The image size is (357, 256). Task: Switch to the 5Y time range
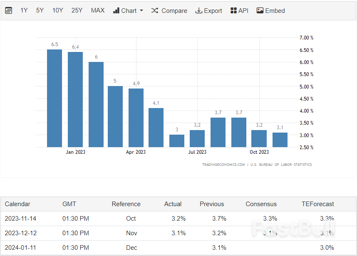40,10
